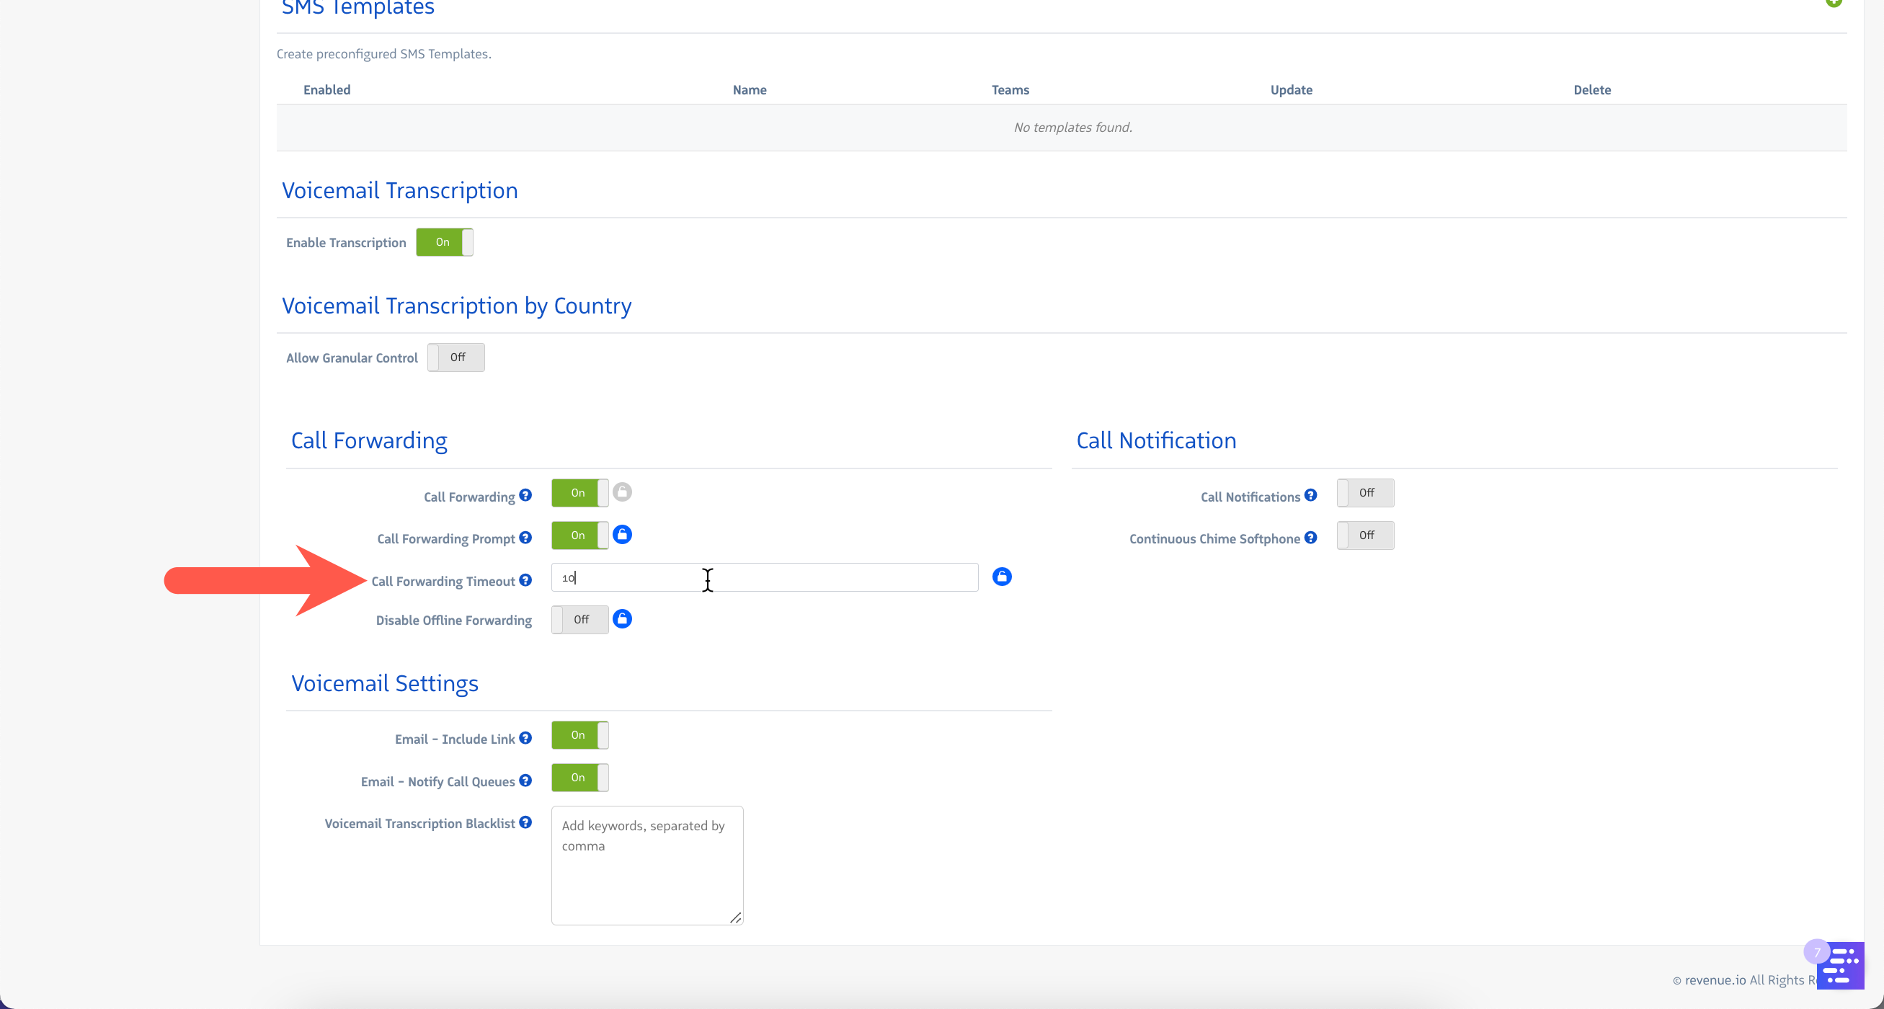Screen dimensions: 1884x1009
Task: Open the chat widget in bottom corner
Action: coord(1839,965)
